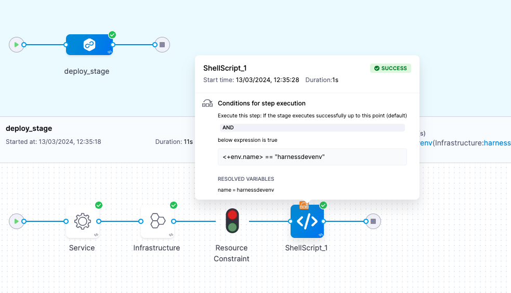
Task: Open the ShellScript_1 step node
Action: coord(307,221)
